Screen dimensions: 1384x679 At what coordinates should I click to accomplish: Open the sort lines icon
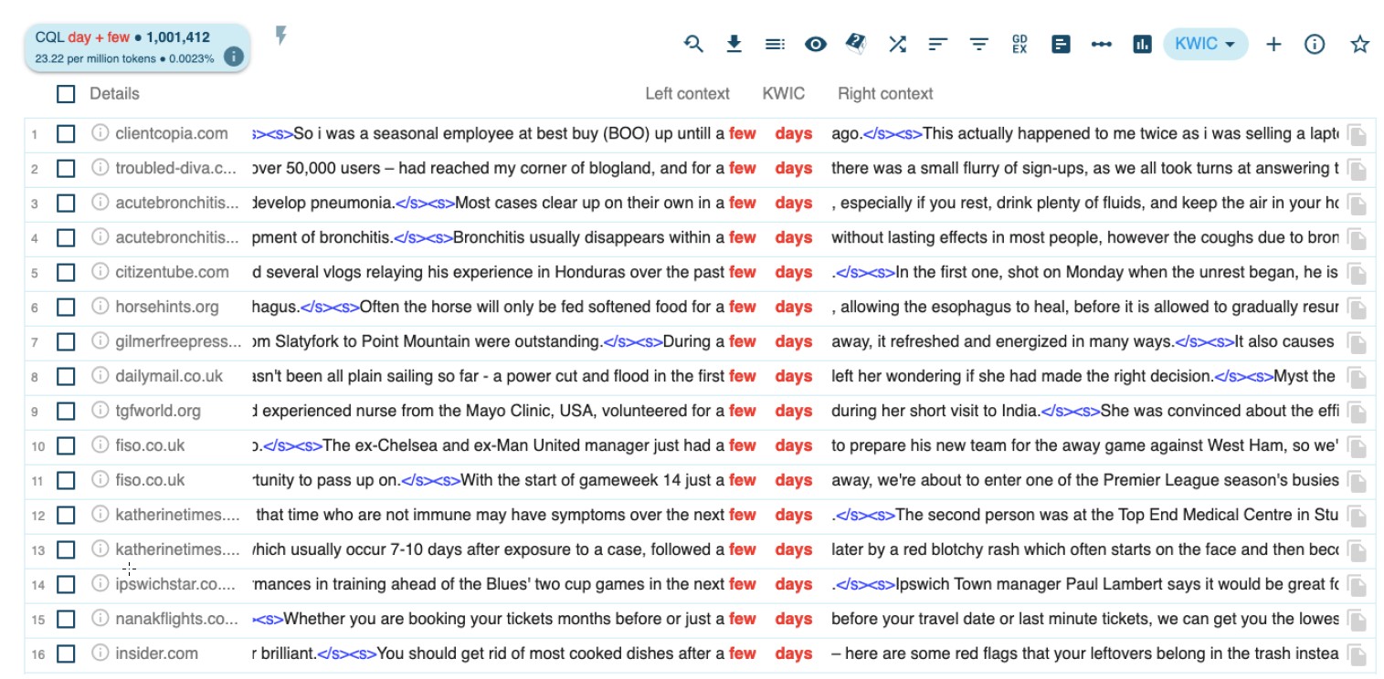937,44
